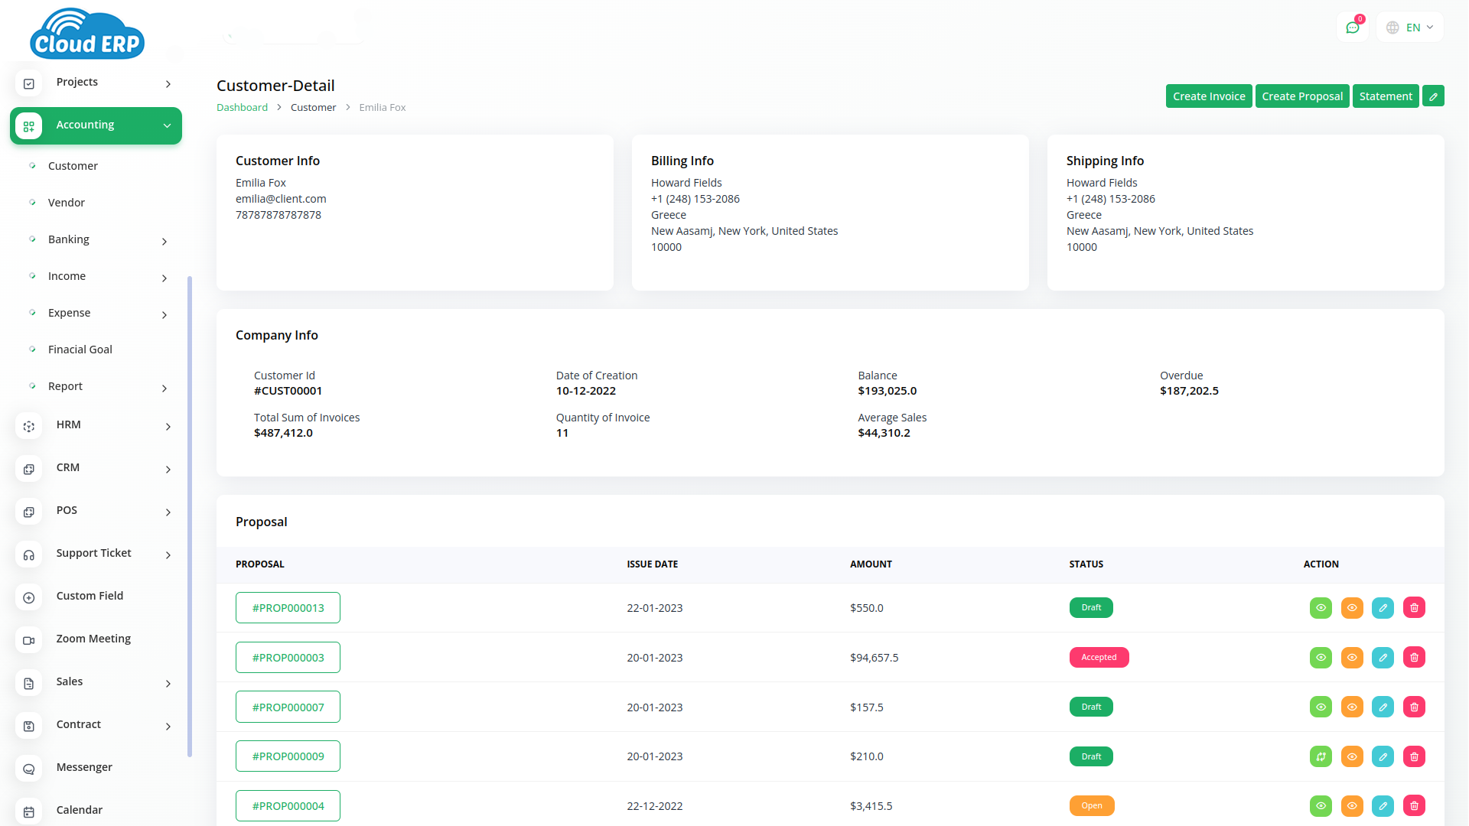This screenshot has width=1469, height=826.
Task: Open the #PROP000009 proposal link
Action: [x=288, y=756]
